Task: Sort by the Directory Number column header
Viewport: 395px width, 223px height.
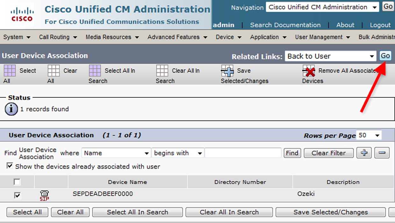Action: pos(240,182)
